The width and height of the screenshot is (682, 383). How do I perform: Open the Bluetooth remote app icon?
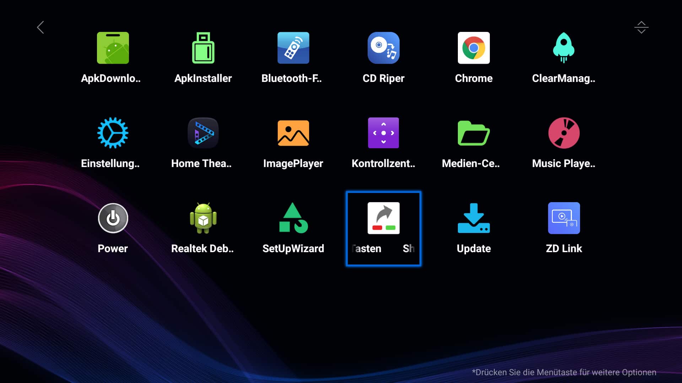293,48
